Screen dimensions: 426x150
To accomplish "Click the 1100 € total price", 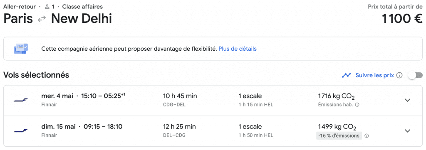I will coord(402,19).
